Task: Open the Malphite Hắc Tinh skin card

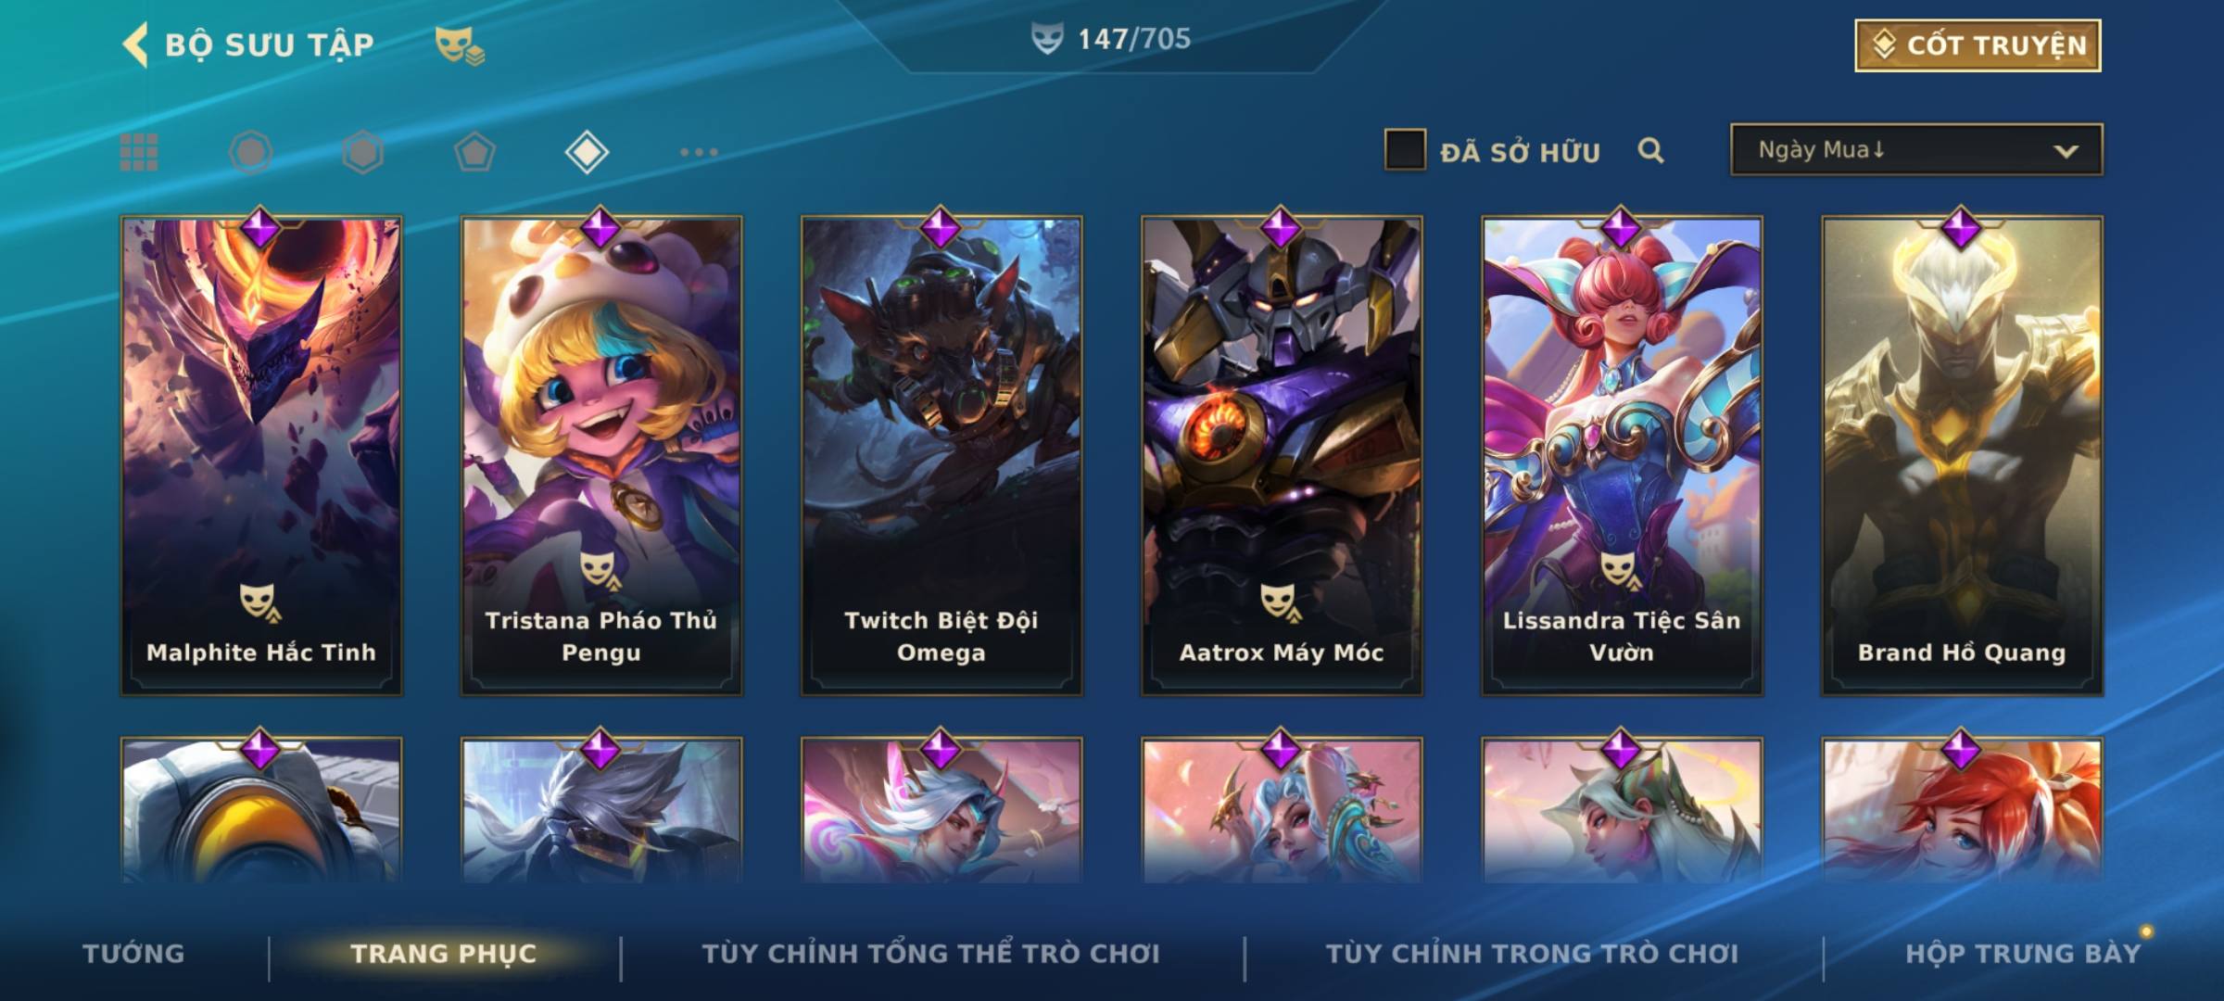Action: [x=261, y=455]
